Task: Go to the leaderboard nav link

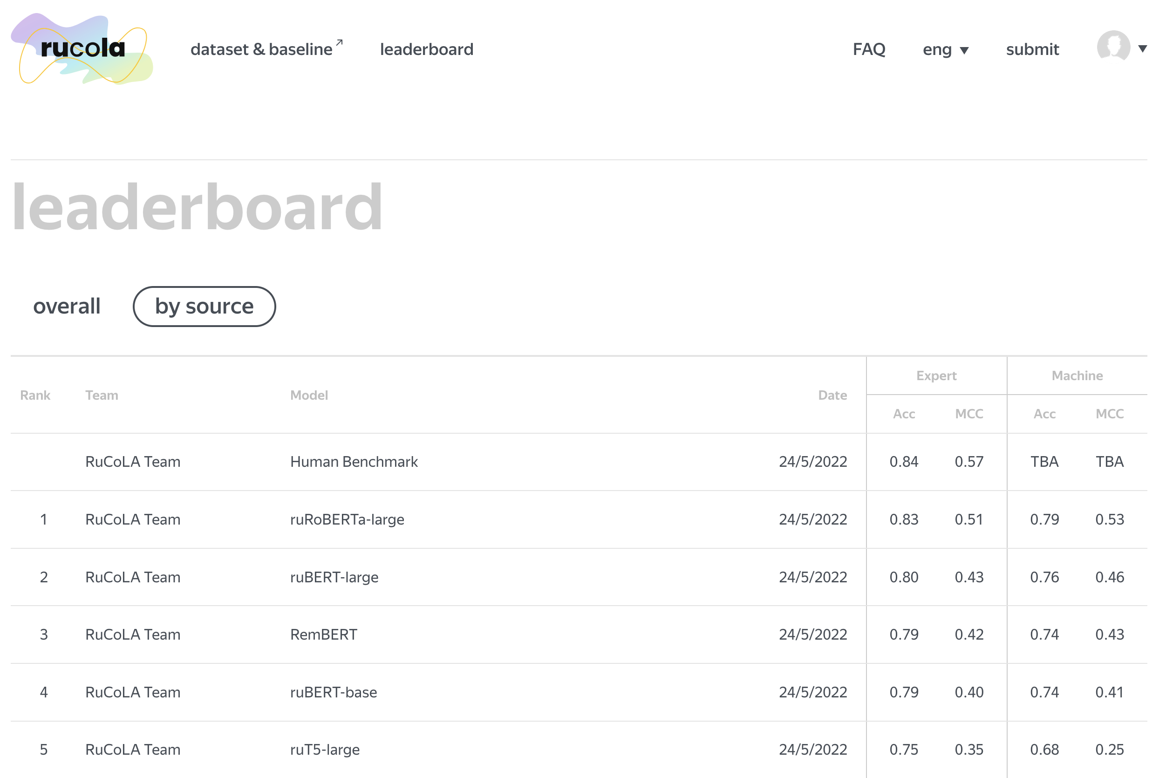Action: (427, 49)
